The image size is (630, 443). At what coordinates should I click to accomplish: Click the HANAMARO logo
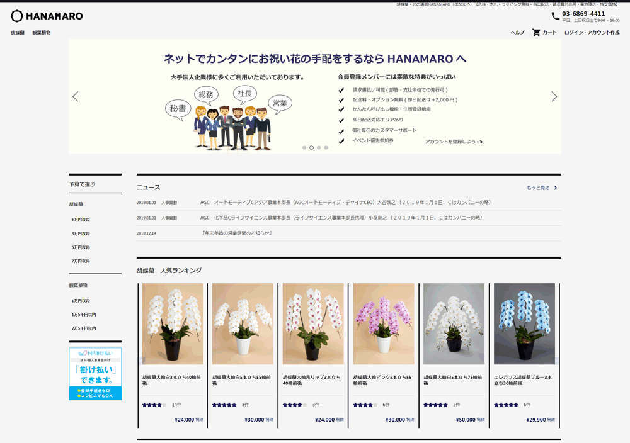click(47, 16)
